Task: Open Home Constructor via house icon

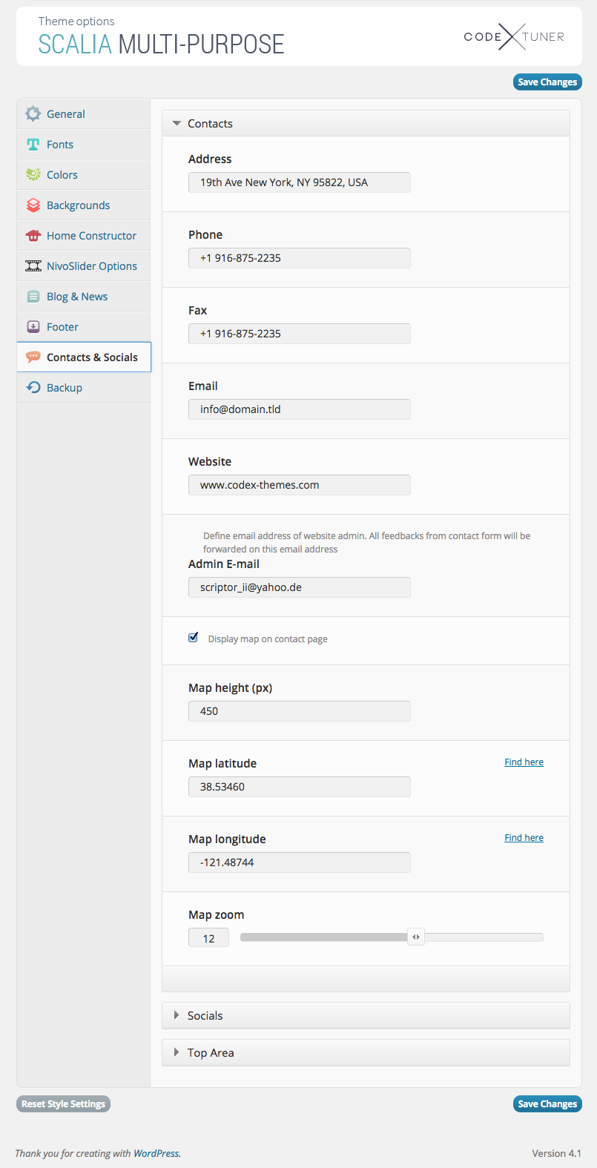Action: [x=33, y=236]
